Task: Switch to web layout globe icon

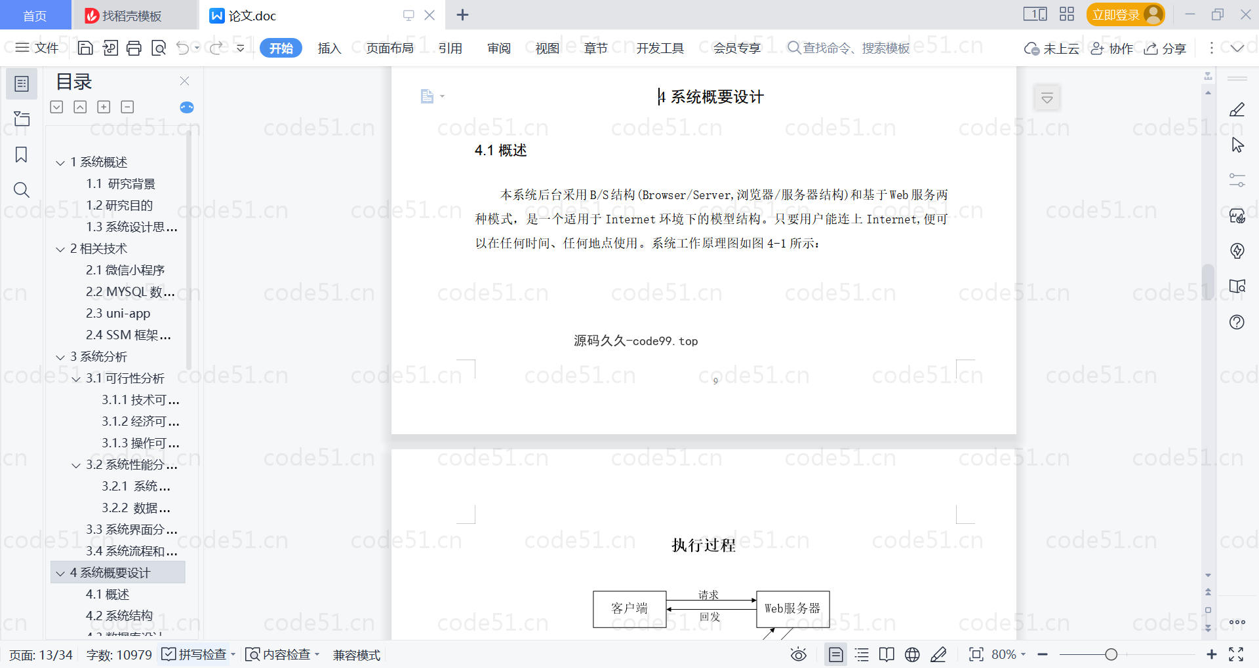Action: tap(912, 654)
